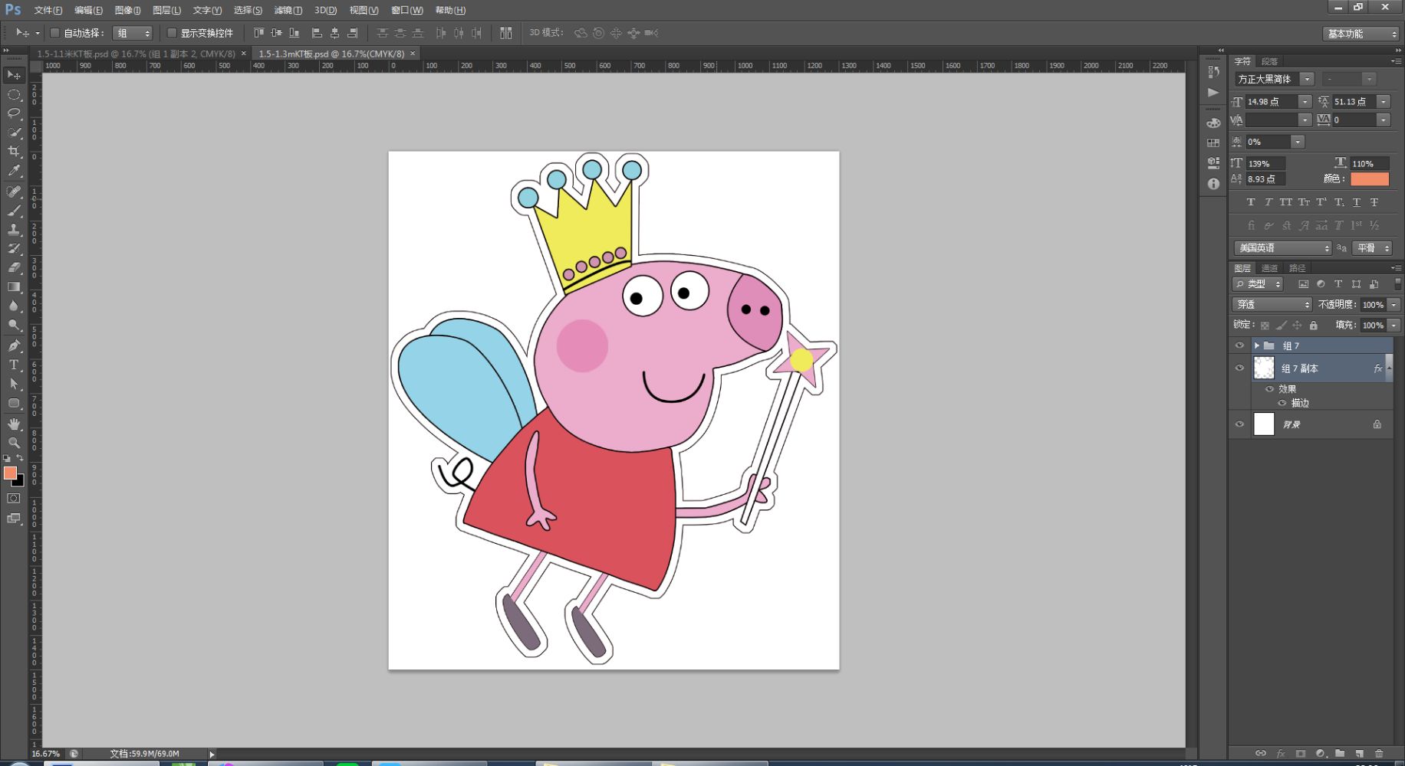Click the orange text color swatch
1405x766 pixels.
(x=1369, y=179)
